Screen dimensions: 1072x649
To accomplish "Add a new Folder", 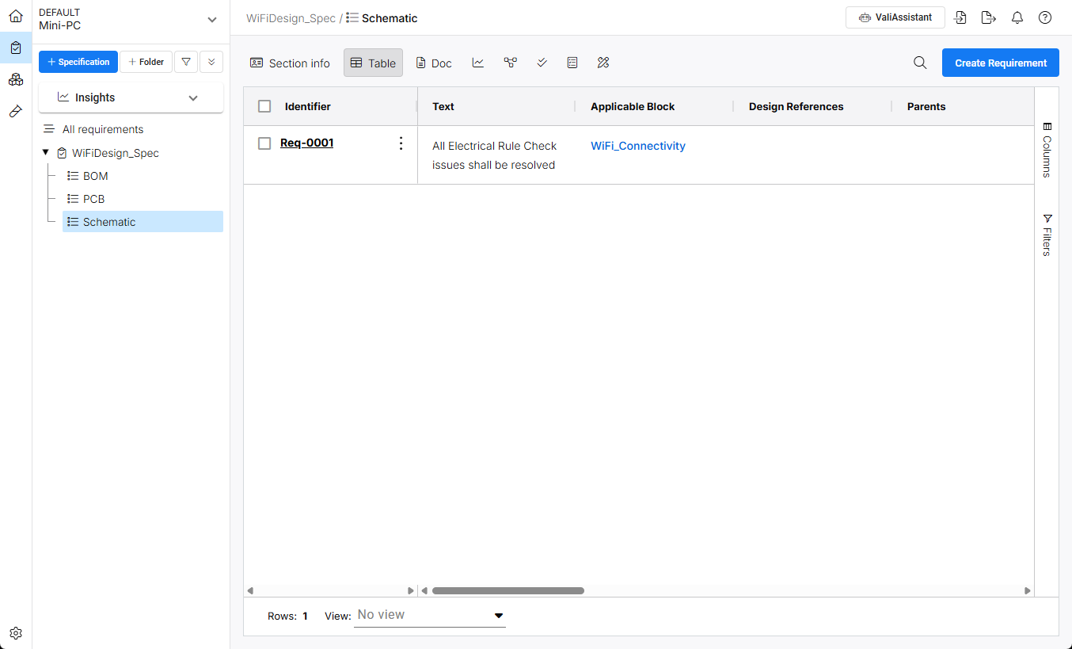I will tap(146, 62).
